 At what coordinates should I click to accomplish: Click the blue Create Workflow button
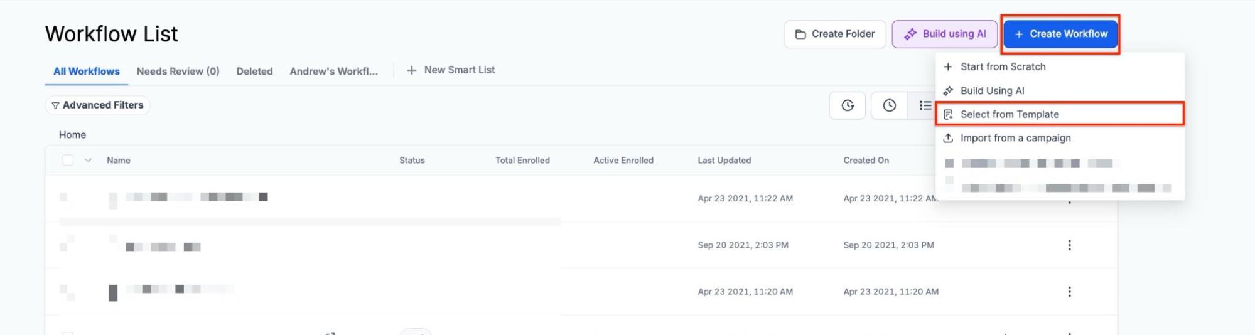1060,34
